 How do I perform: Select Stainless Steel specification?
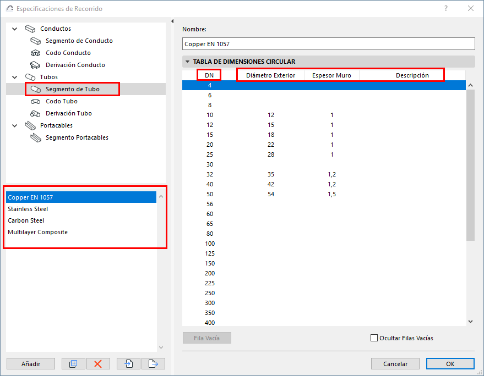pos(81,209)
